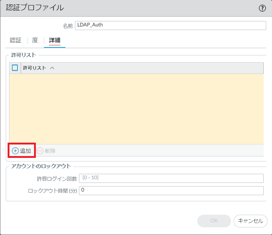
Task: Switch to the 認証 tab
Action: coord(16,40)
